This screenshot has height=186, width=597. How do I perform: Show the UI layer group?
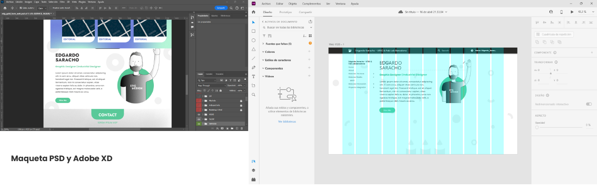(x=199, y=96)
